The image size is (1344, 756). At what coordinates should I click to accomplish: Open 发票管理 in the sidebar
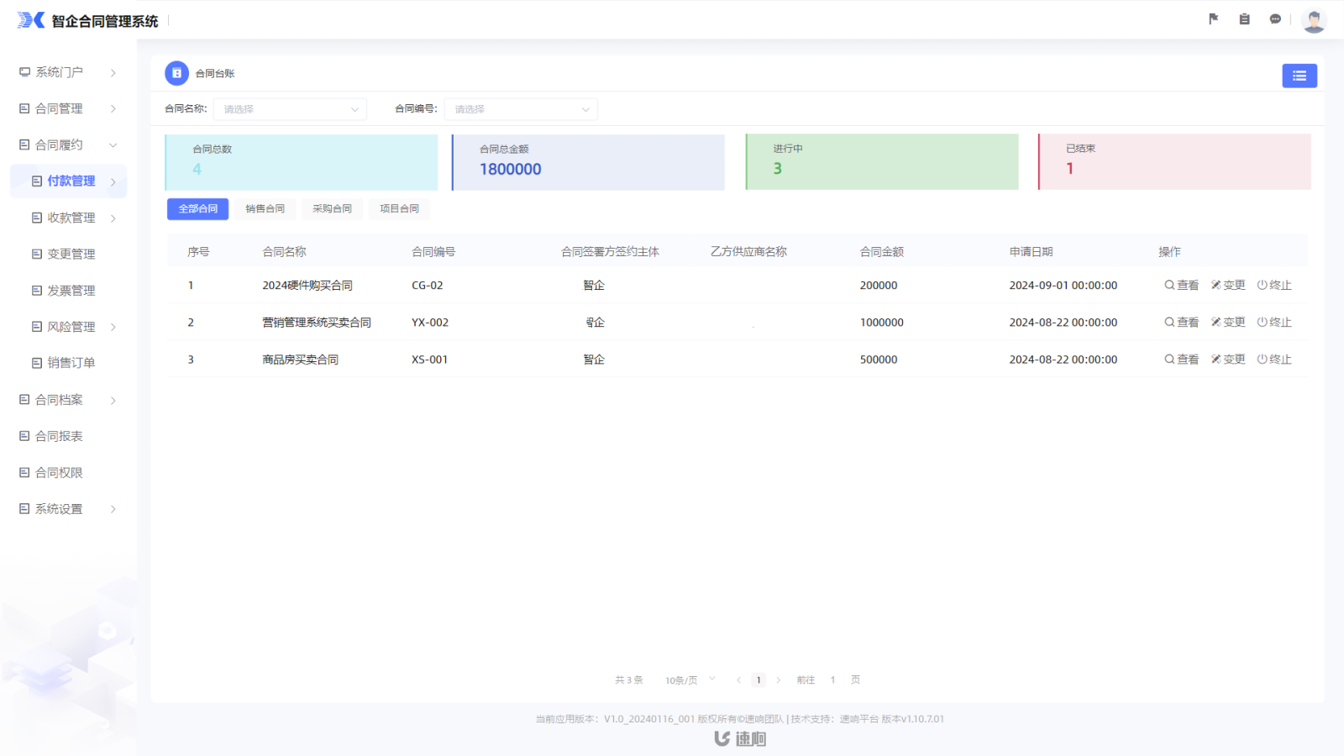71,291
